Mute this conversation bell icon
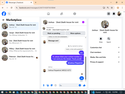This screenshot has height=94, width=125. pyautogui.click(x=101, y=39)
